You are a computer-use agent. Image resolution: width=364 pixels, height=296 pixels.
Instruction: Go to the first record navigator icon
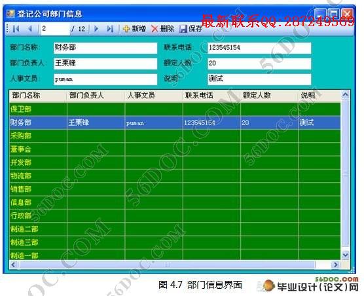pos(16,29)
